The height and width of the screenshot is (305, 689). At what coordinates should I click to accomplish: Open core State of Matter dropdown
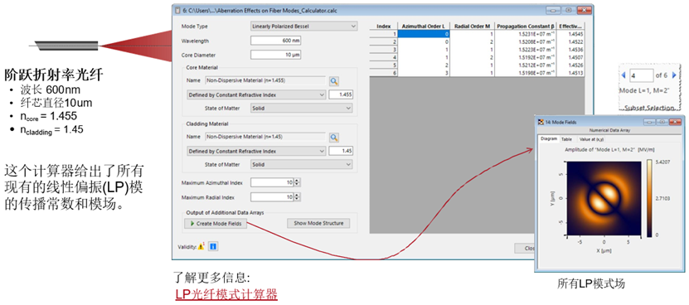click(302, 108)
